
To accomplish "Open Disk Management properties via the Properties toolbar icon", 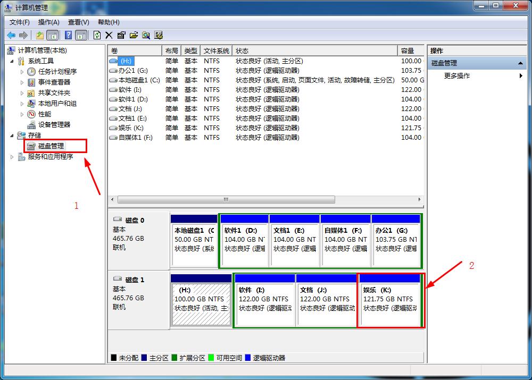I will [121, 35].
